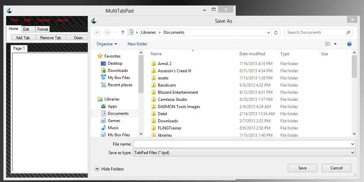Click the navigation pane scroll up arrow
Image resolution: width=364 pixels, height=182 pixels.
[x=141, y=53]
